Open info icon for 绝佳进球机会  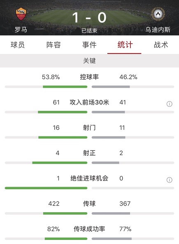170,180
